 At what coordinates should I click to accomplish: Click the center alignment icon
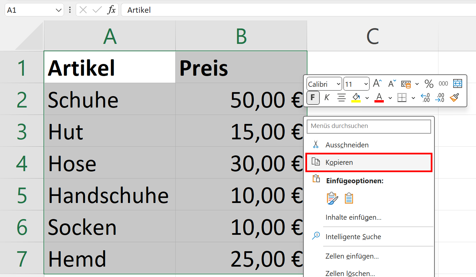pos(342,98)
